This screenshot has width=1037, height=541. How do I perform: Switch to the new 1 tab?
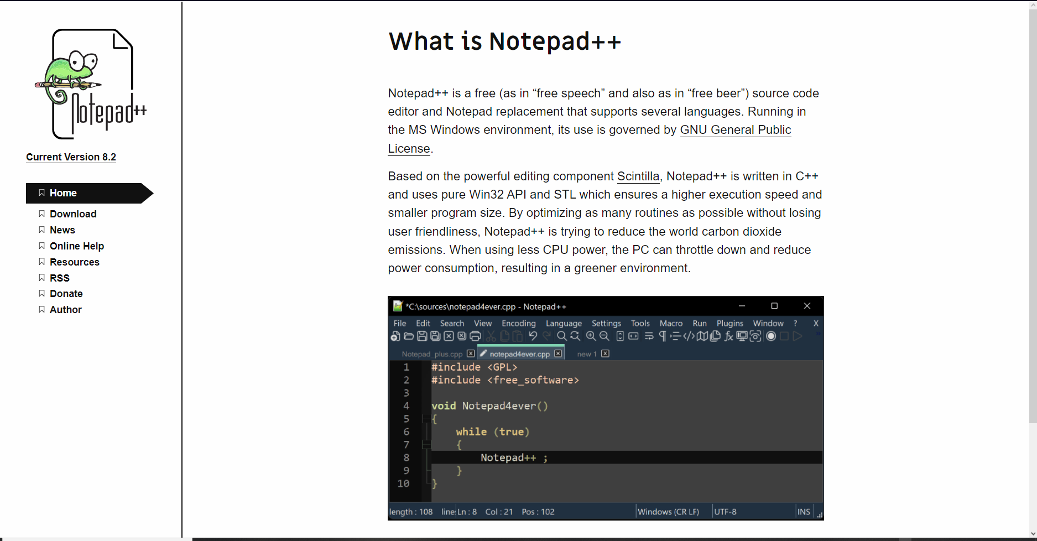[x=587, y=354]
